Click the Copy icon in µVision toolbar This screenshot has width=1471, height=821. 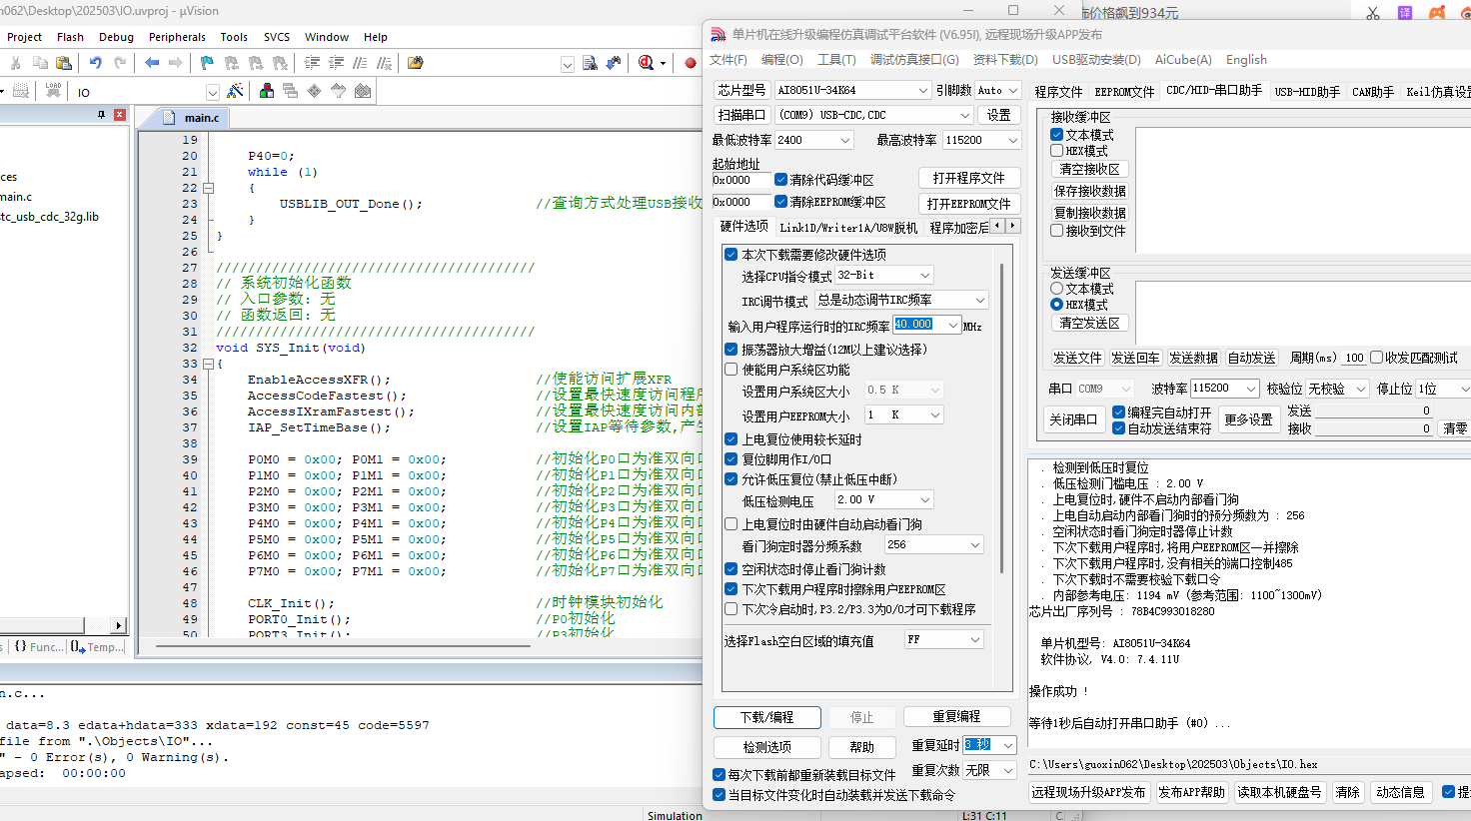coord(40,63)
